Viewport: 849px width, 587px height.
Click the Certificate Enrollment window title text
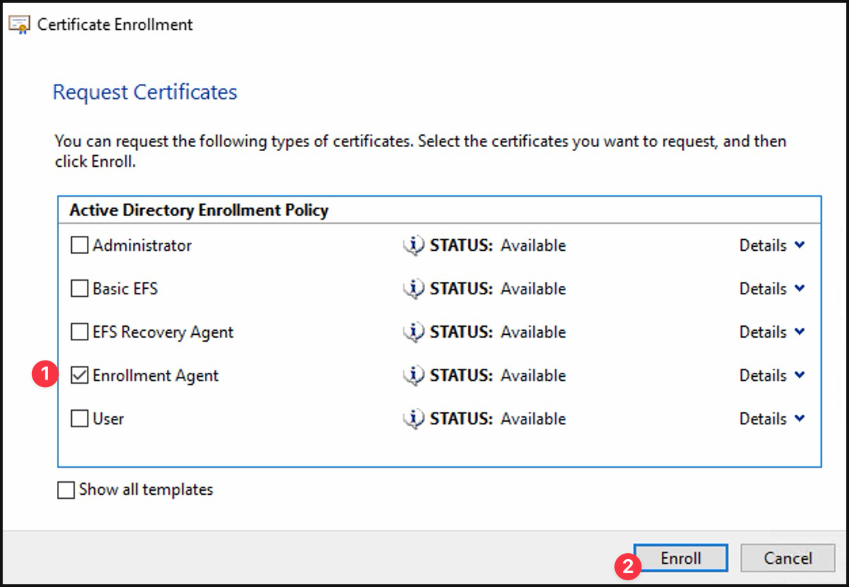pyautogui.click(x=115, y=25)
